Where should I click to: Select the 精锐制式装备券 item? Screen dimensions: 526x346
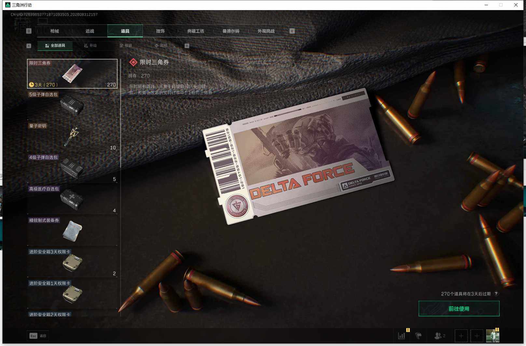coord(72,231)
